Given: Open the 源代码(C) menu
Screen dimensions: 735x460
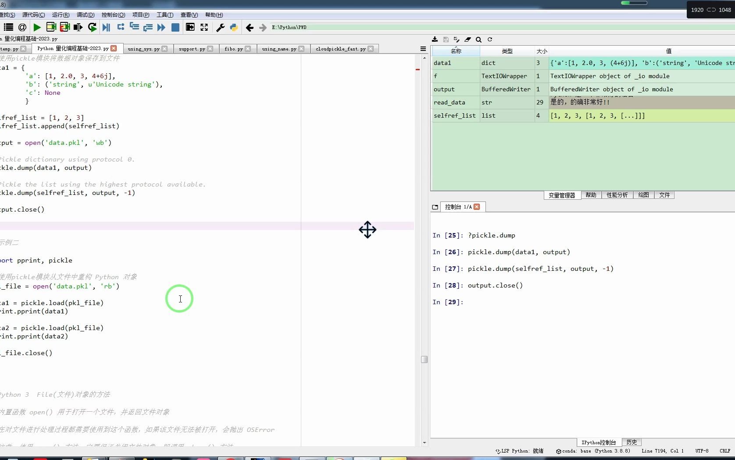Looking at the screenshot, I should [34, 14].
